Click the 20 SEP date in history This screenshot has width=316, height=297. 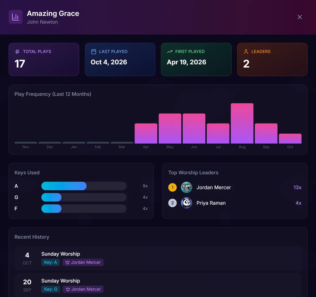pos(27,285)
